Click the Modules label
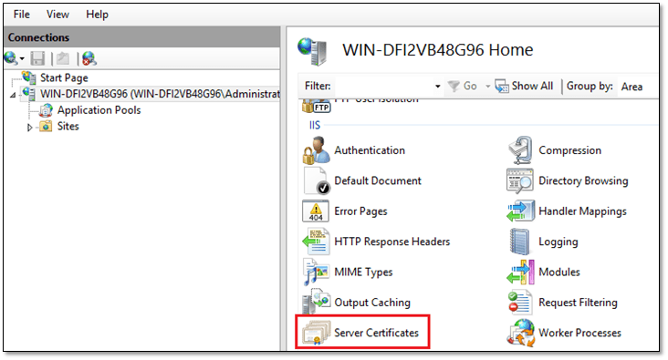668x360 pixels. coord(559,272)
